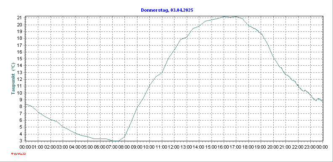Select the 12:00 time axis label
Screen dimensions: 333x162
(174, 147)
